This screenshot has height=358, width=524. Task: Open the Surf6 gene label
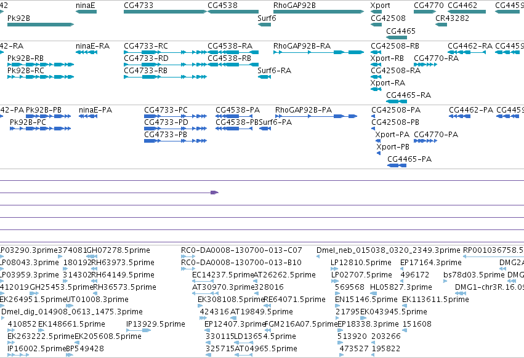(x=267, y=18)
